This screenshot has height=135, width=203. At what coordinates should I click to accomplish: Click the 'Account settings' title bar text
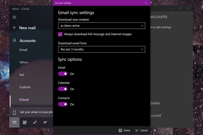tap(63, 3)
